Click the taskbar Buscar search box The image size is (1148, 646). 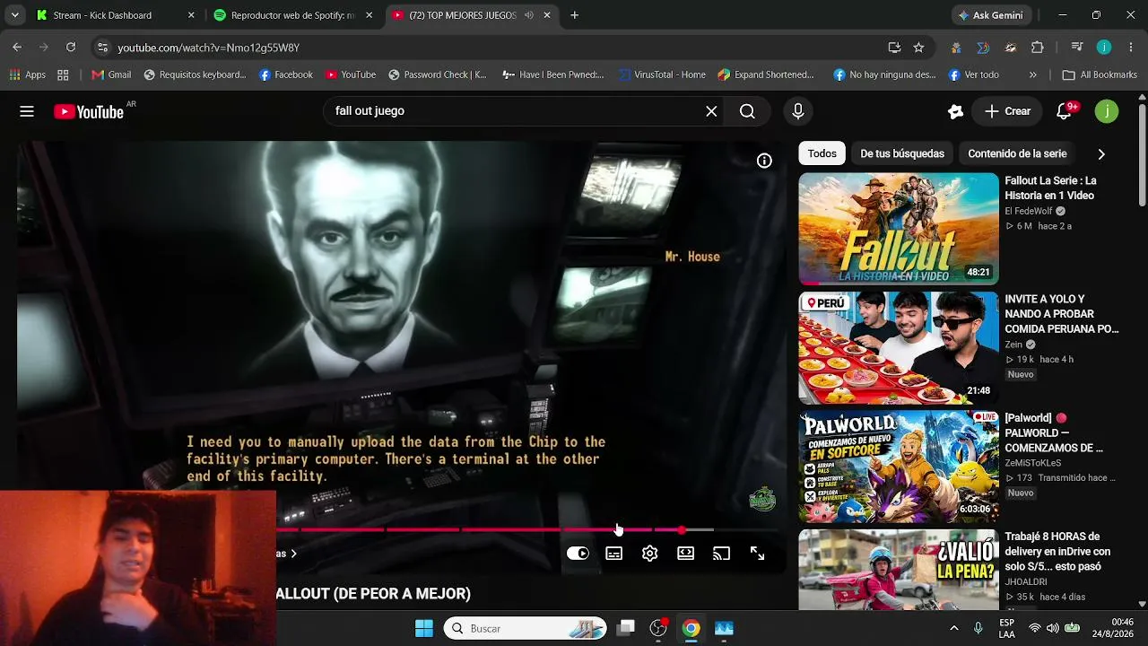click(525, 628)
